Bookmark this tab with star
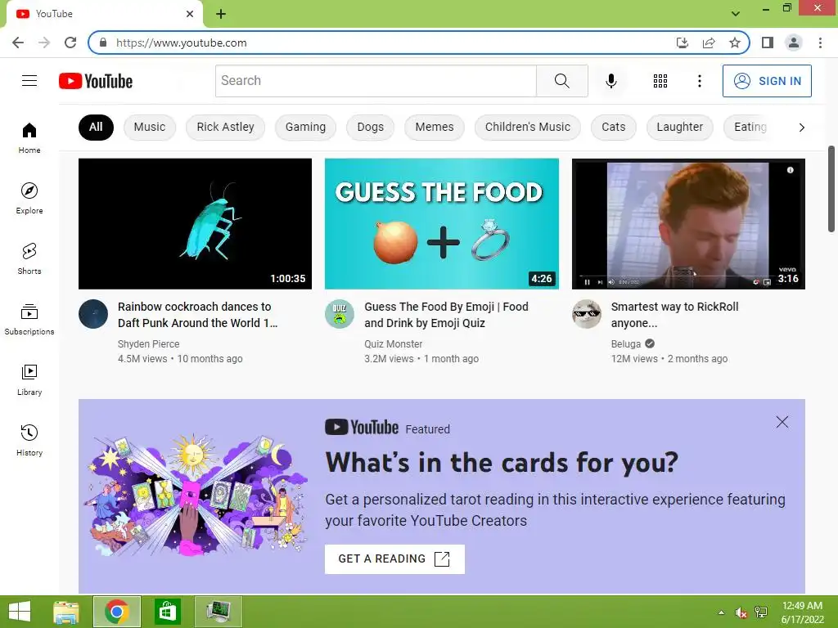Image resolution: width=838 pixels, height=628 pixels. [x=735, y=43]
